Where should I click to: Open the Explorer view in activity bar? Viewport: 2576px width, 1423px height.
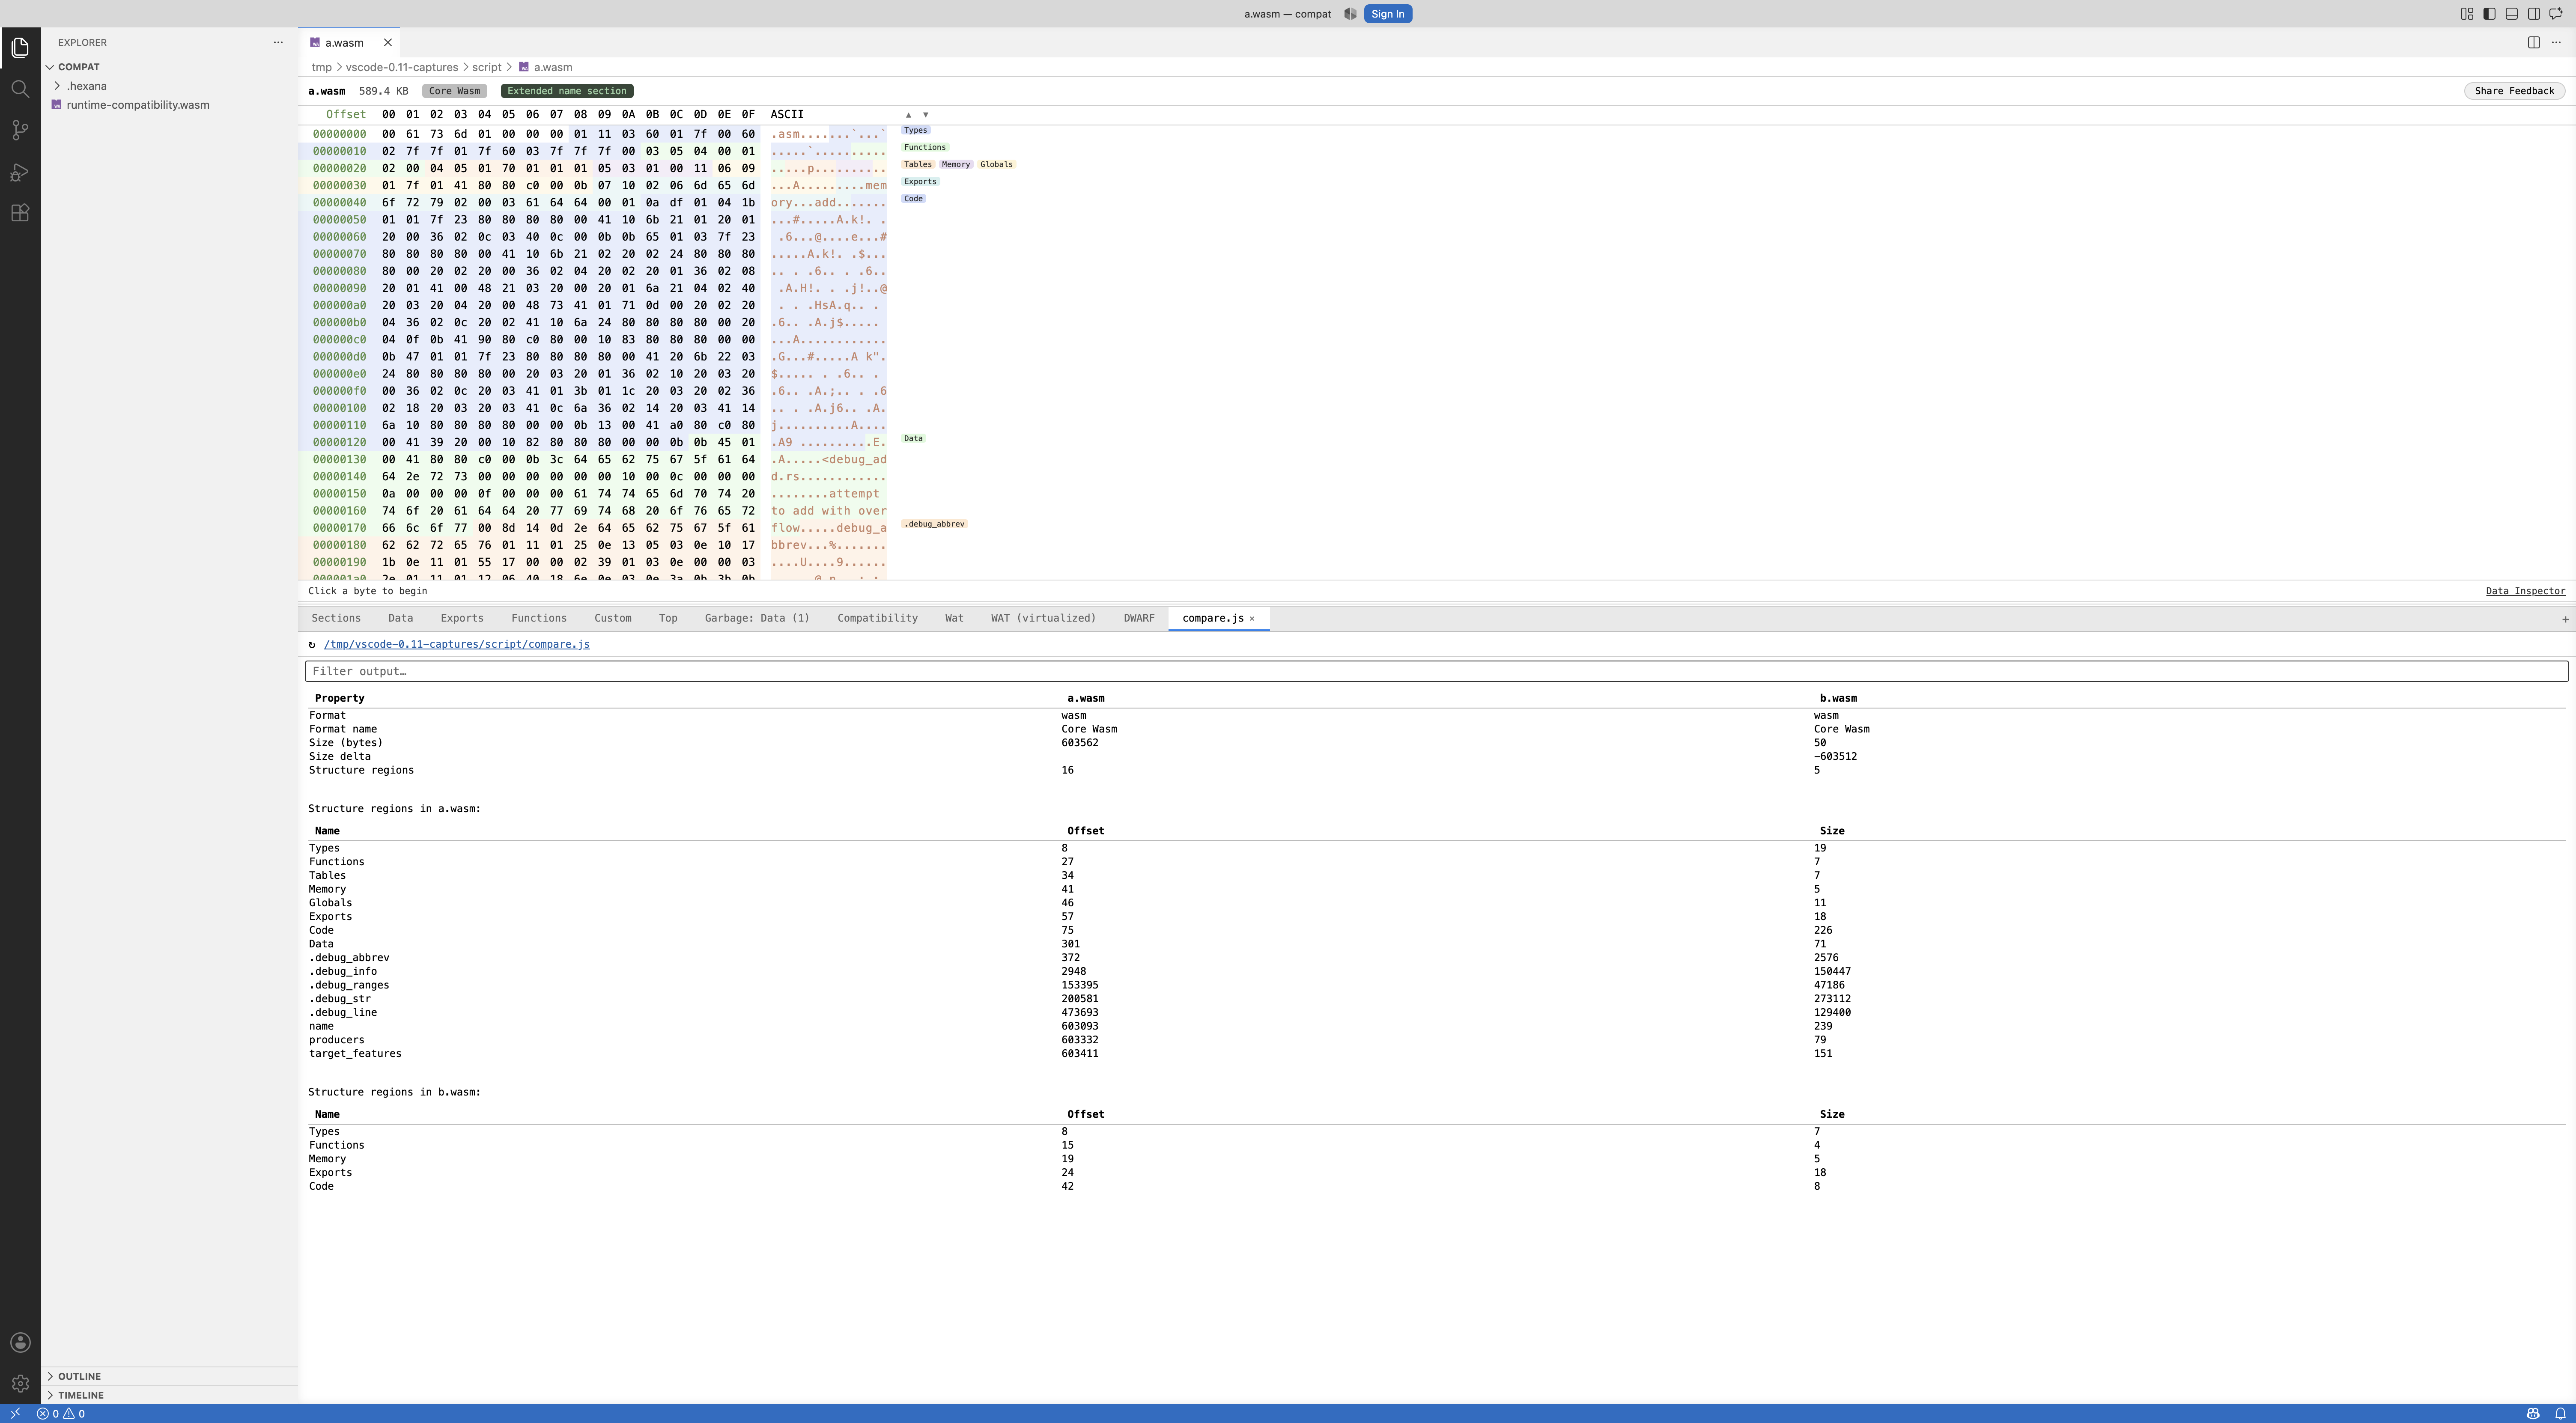(x=20, y=48)
